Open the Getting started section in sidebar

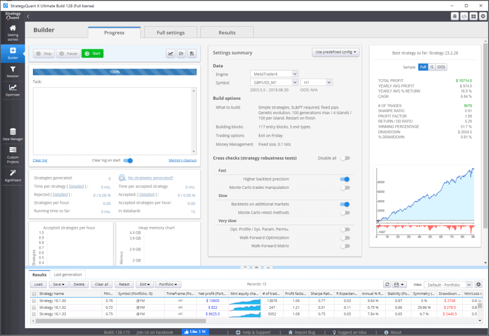coord(13,33)
